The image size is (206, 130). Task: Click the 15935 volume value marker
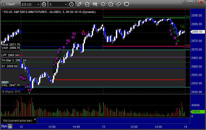[197, 112]
